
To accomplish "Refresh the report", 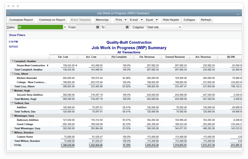I will point(206,20).
